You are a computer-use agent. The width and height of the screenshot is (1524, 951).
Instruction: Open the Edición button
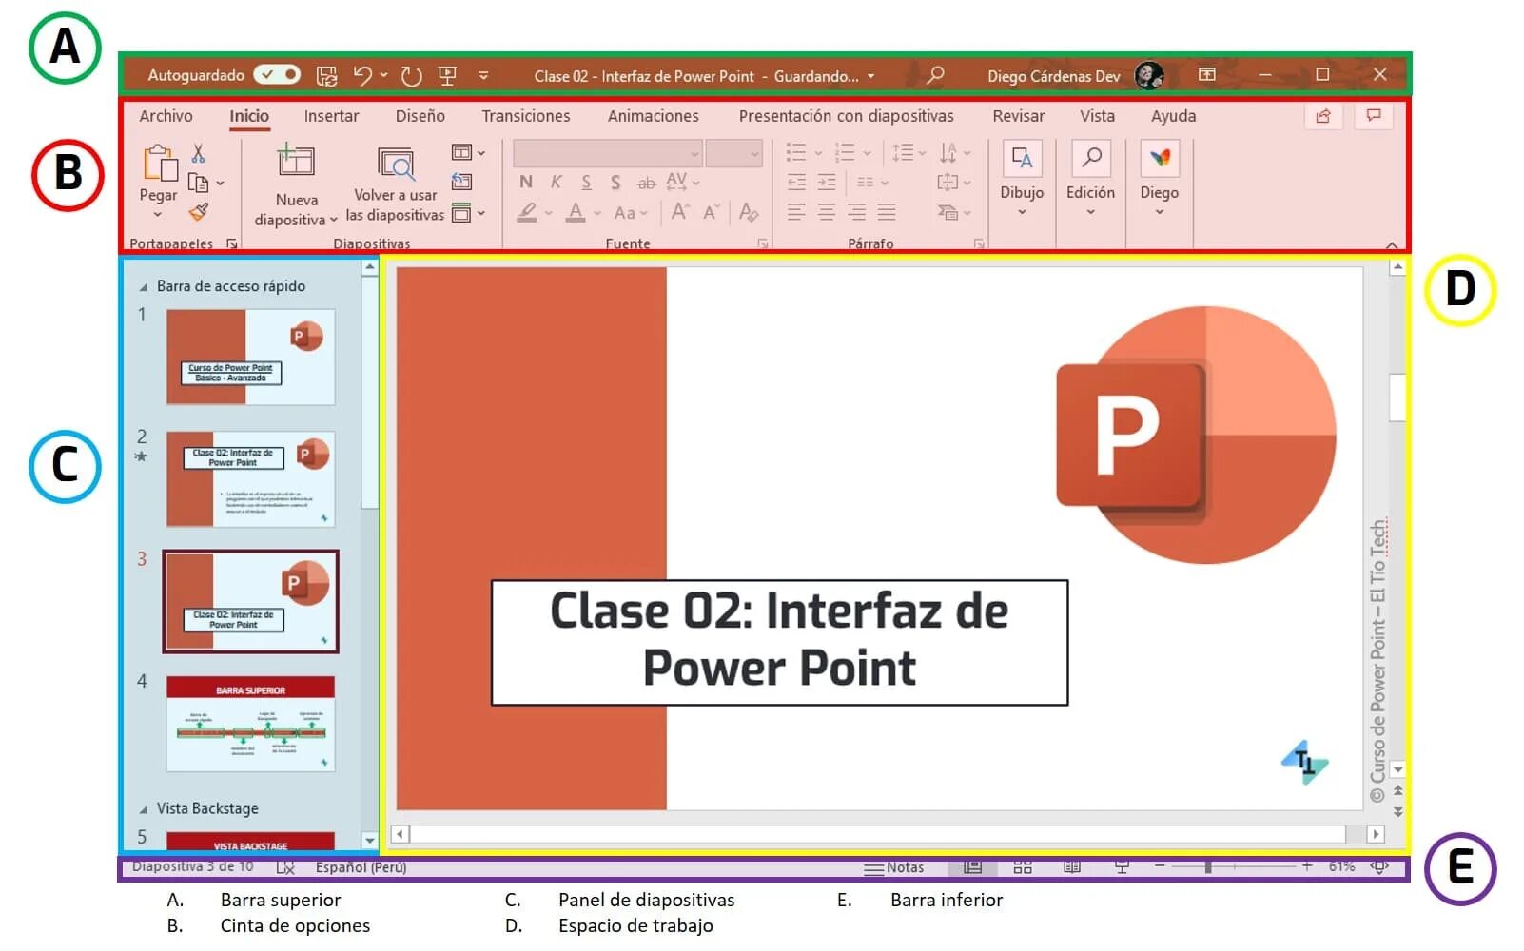[x=1090, y=178]
